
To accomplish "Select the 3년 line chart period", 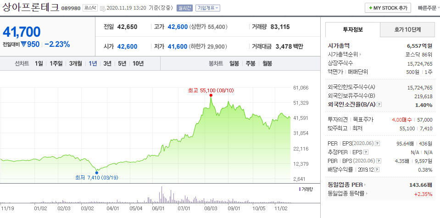I will [107, 63].
